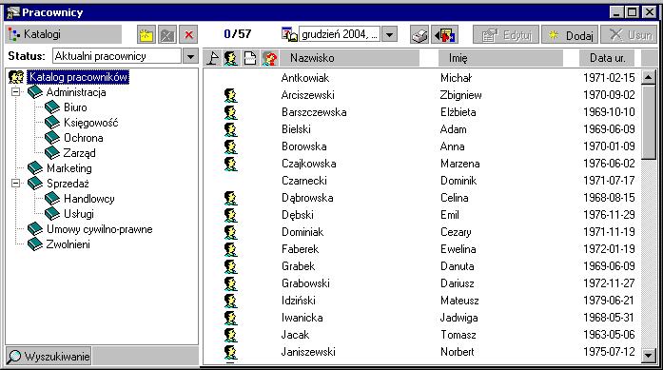This screenshot has width=663, height=370.
Task: Click the Wyszukiwanie search button
Action: (49, 356)
